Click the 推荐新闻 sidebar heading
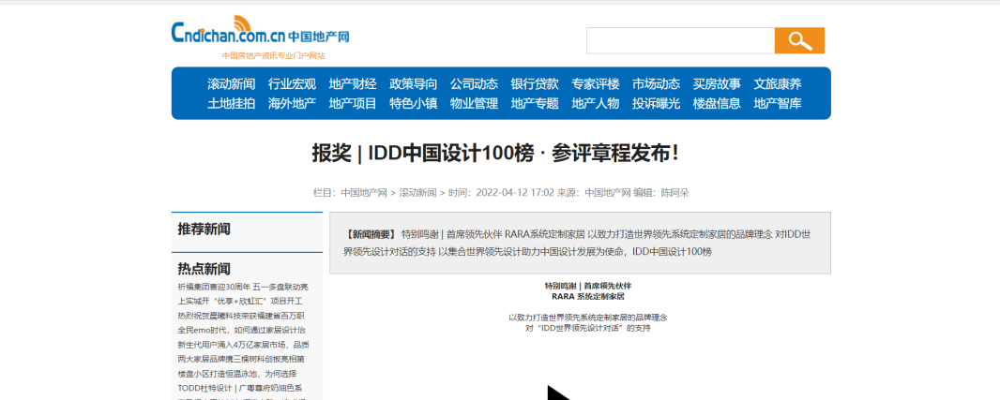This screenshot has height=400, width=1000. [205, 229]
